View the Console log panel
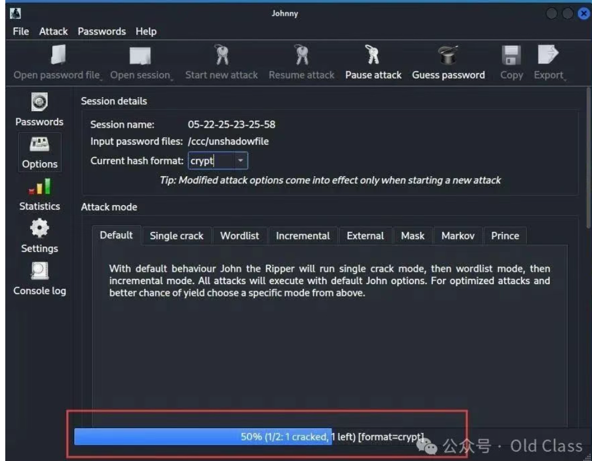This screenshot has height=461, width=592. [x=40, y=279]
